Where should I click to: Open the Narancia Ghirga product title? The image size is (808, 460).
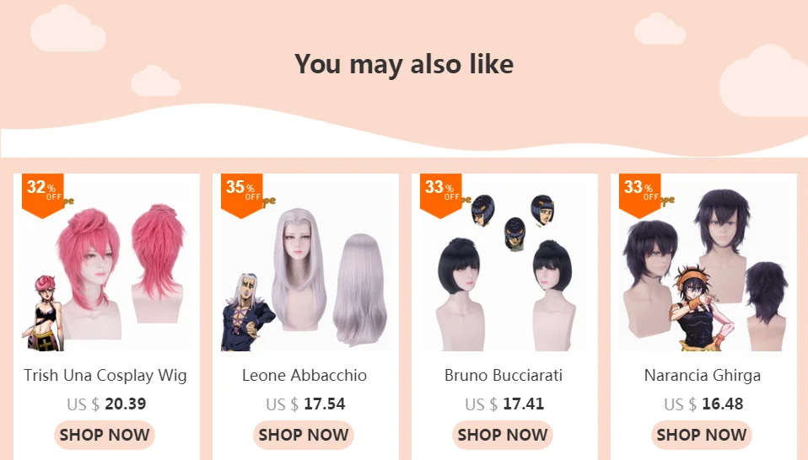click(x=703, y=376)
